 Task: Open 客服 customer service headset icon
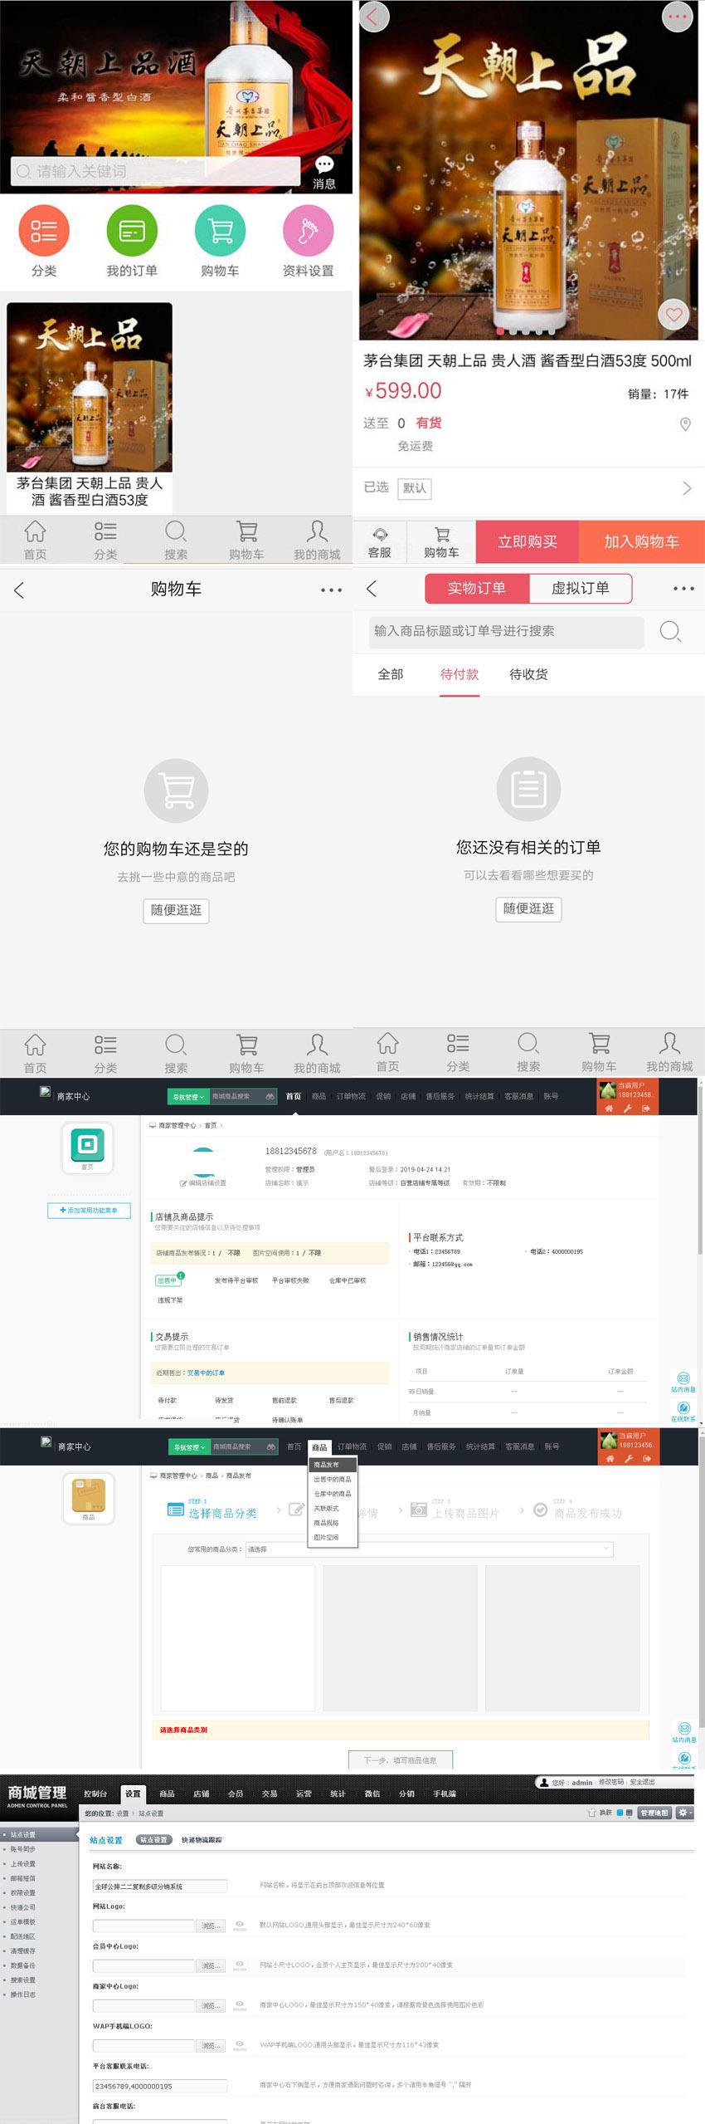click(x=379, y=536)
